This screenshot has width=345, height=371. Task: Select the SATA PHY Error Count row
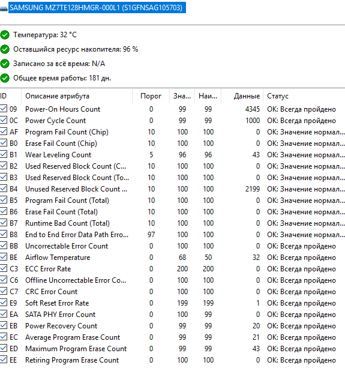172,315
